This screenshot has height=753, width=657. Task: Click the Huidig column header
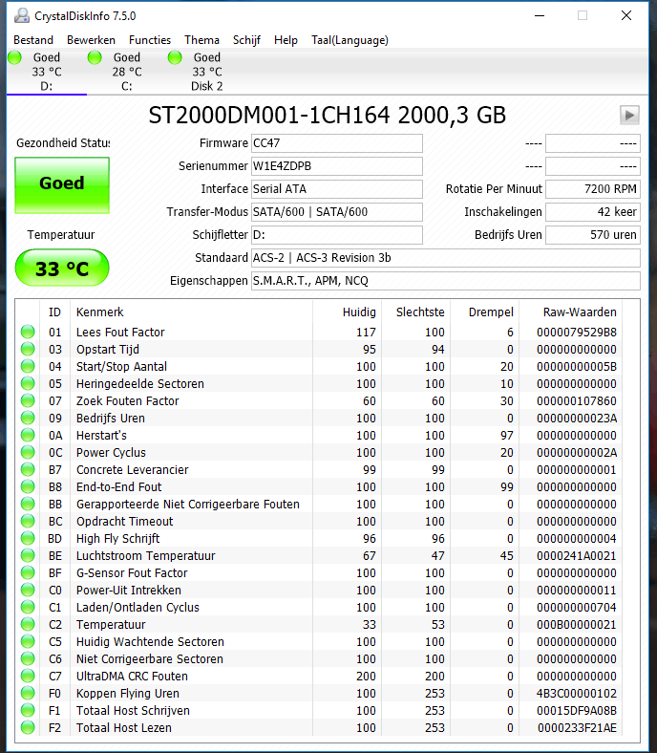(348, 312)
